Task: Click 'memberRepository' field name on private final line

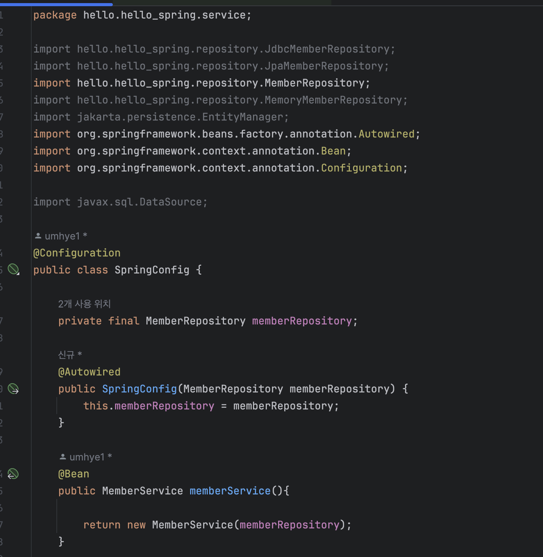Action: point(302,321)
